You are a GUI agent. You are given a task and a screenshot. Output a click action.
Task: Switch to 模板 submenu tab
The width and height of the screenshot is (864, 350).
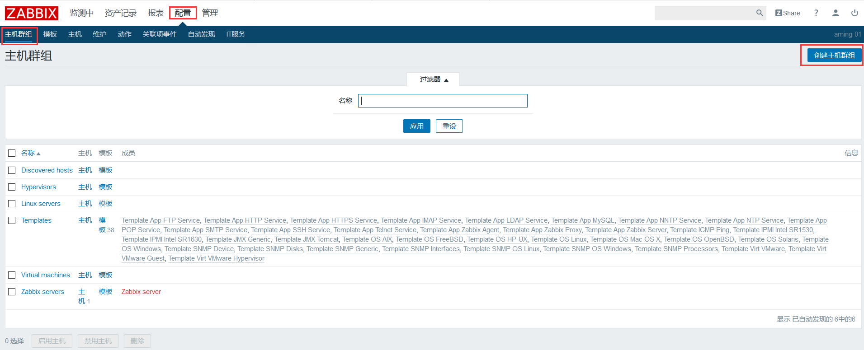(50, 34)
